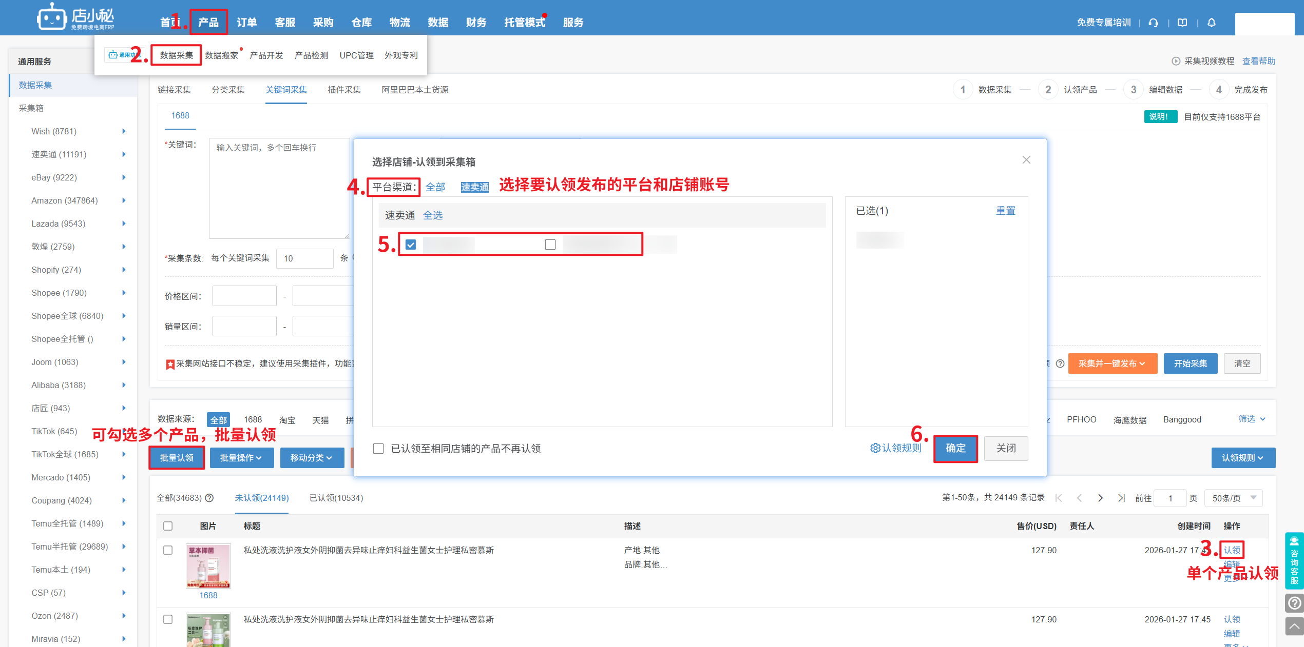Click the scroll-to-top arrow icon
Viewport: 1304px width, 647px height.
[x=1294, y=626]
